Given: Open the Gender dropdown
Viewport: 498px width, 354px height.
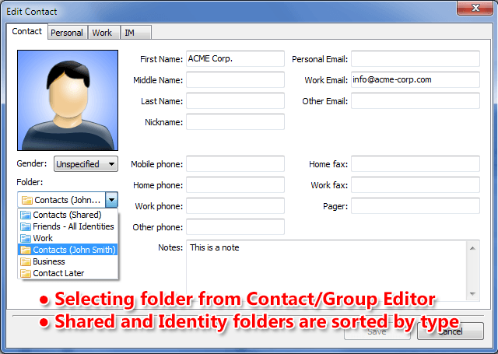Looking at the screenshot, I should click(86, 164).
